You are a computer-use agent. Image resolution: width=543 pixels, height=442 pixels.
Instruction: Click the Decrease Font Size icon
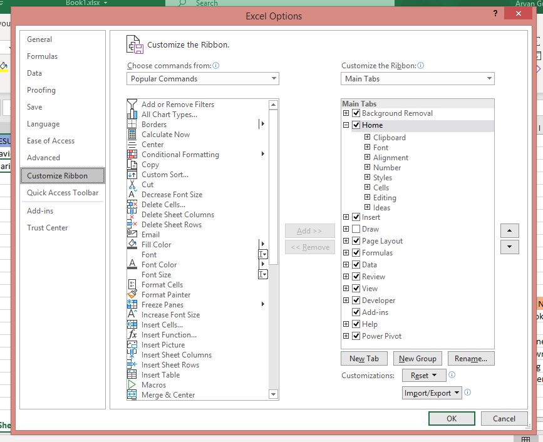pyautogui.click(x=132, y=195)
